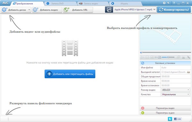Click the AVC logo in the title bar
Screen dimensions: 192x122
(x=5, y=3)
